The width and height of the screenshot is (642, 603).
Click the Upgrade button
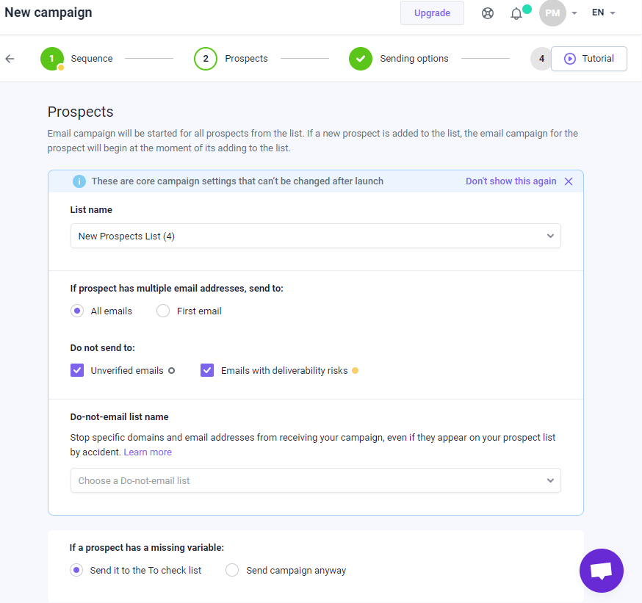point(432,12)
